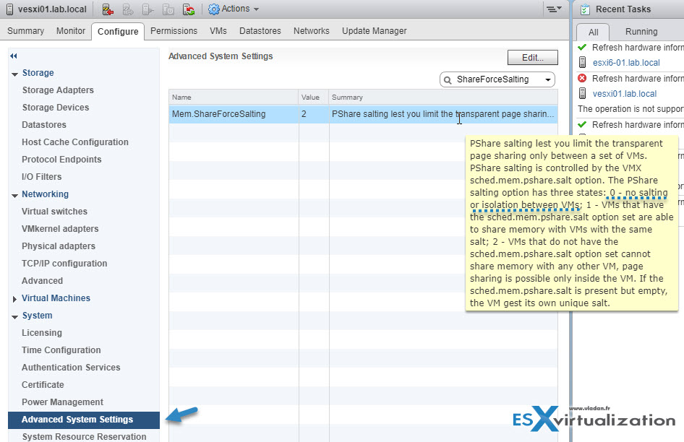Image resolution: width=684 pixels, height=442 pixels.
Task: Open the Datastores tab
Action: coord(260,31)
